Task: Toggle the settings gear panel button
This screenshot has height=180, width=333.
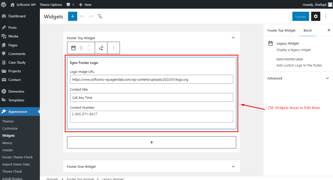Action: pyautogui.click(x=315, y=16)
